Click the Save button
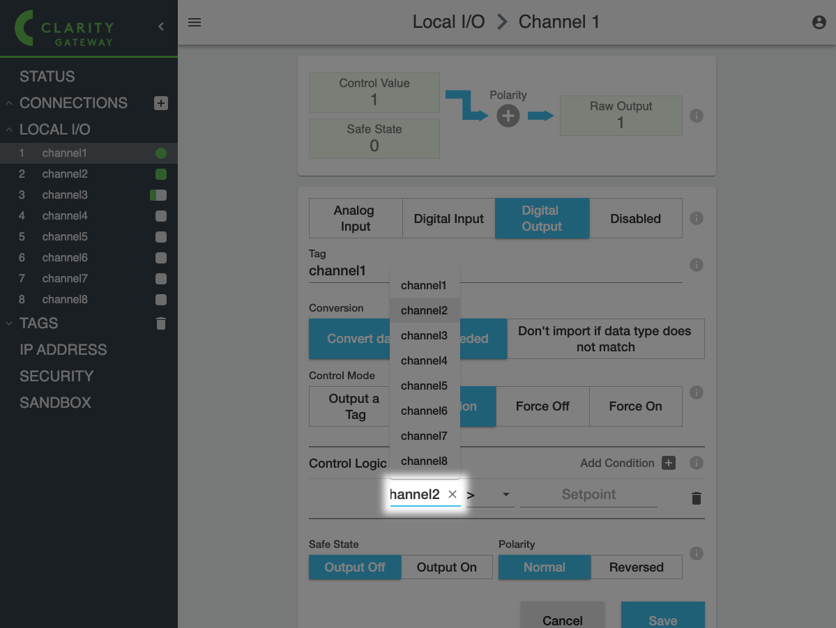 pos(662,618)
